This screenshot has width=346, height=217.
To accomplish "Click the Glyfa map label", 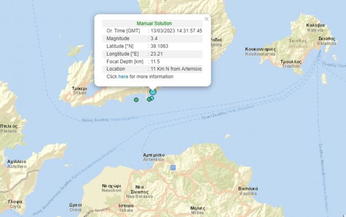I will (x=15, y=204).
